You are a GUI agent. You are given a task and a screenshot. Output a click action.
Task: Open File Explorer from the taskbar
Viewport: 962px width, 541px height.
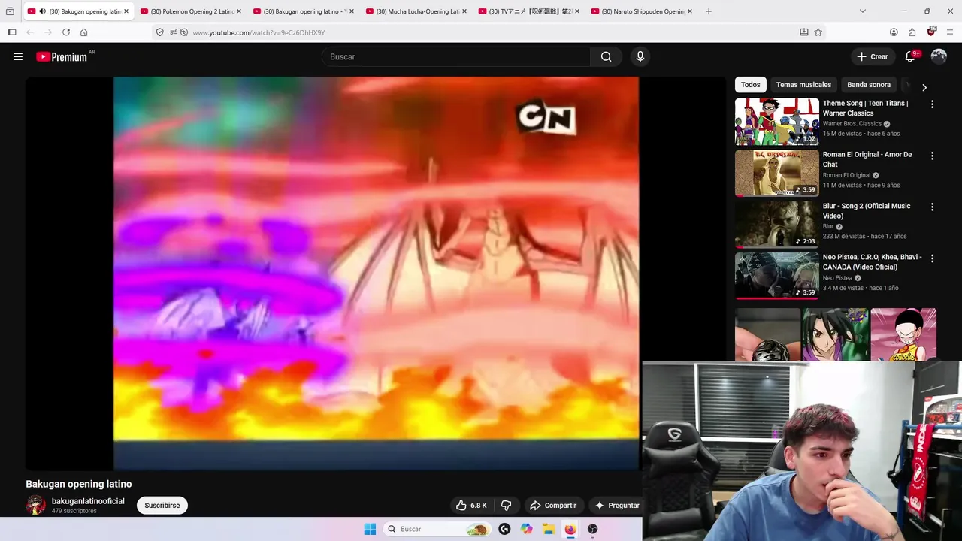(549, 529)
